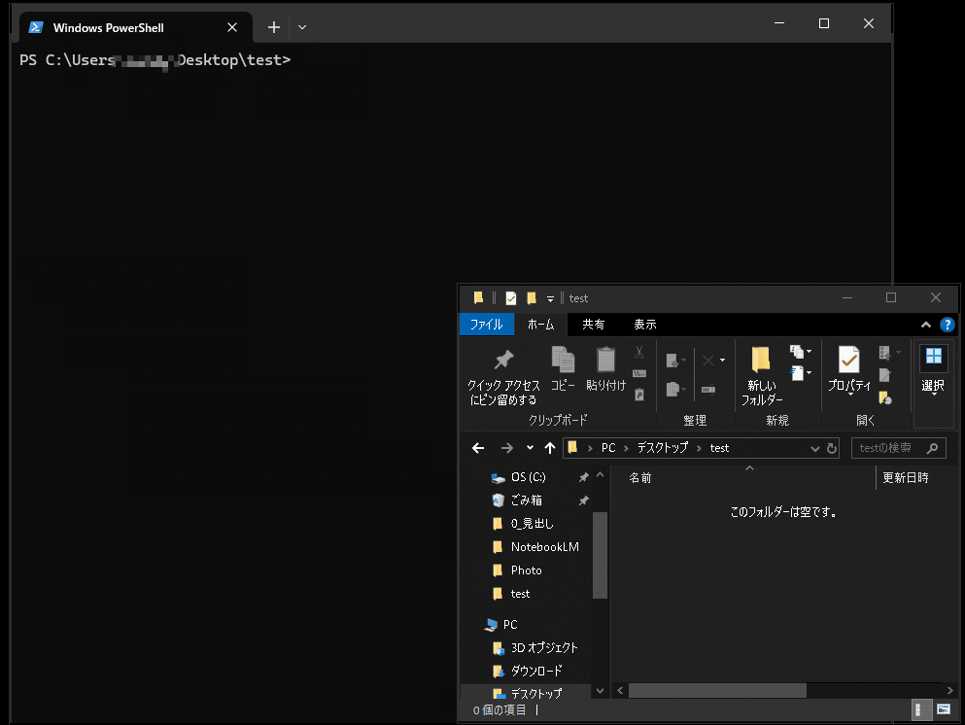Open the PowerShell new tab dropdown chevron

pos(301,27)
